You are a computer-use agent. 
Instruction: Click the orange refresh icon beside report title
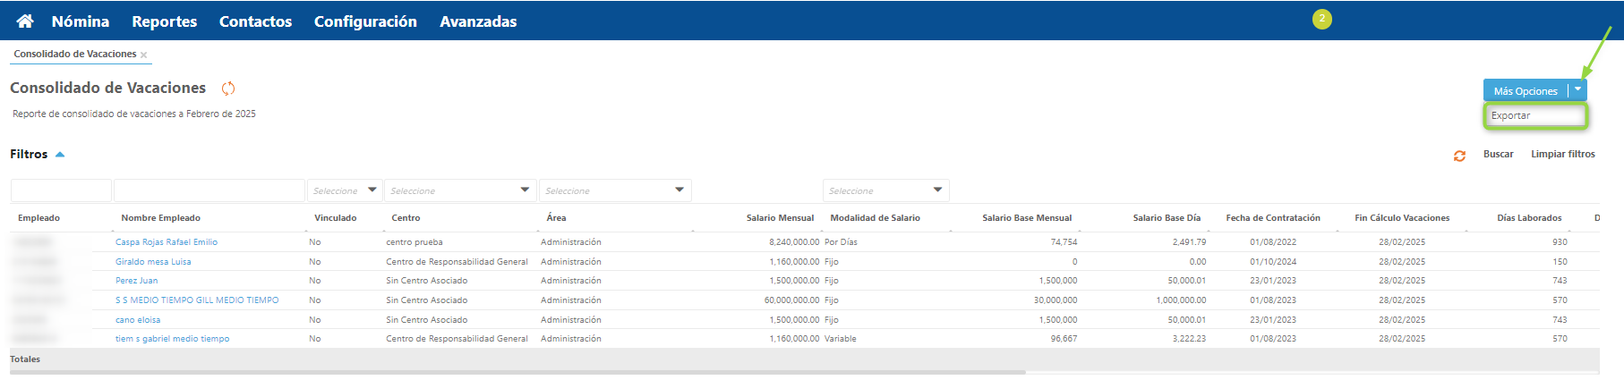[228, 88]
